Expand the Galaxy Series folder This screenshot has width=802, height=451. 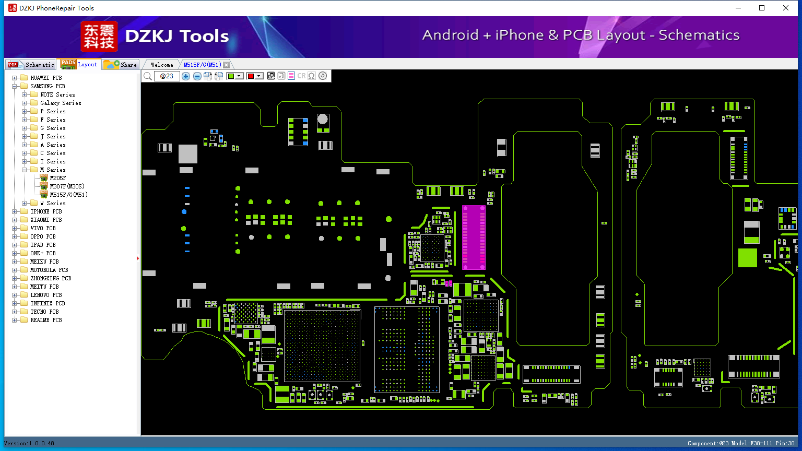tap(24, 103)
